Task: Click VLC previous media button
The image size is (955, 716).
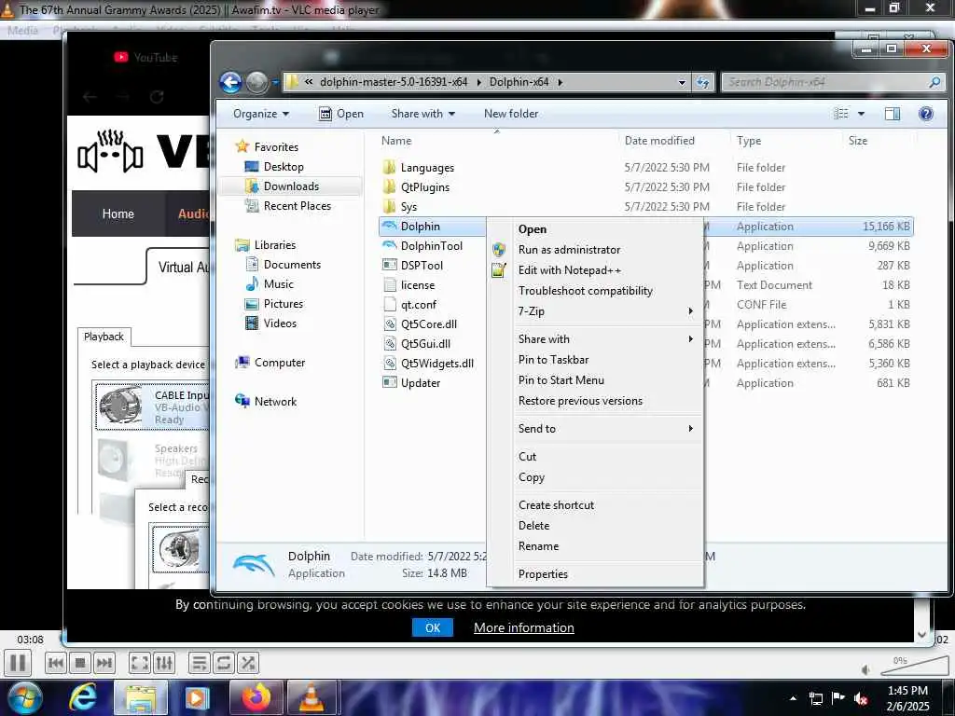Action: pos(55,663)
